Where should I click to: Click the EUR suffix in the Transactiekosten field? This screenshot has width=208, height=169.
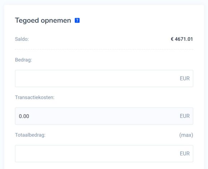(x=185, y=116)
